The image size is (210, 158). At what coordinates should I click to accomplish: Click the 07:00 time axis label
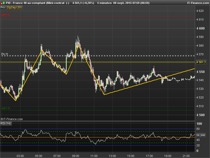(57, 156)
